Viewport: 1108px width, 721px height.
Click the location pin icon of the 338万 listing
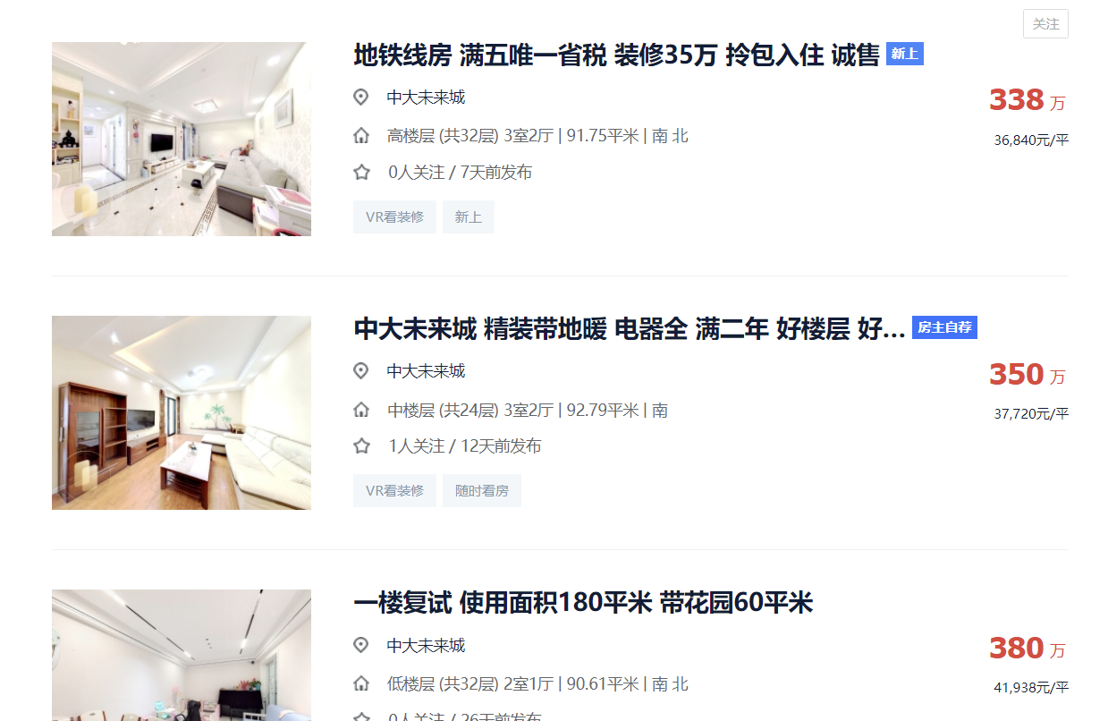click(361, 98)
